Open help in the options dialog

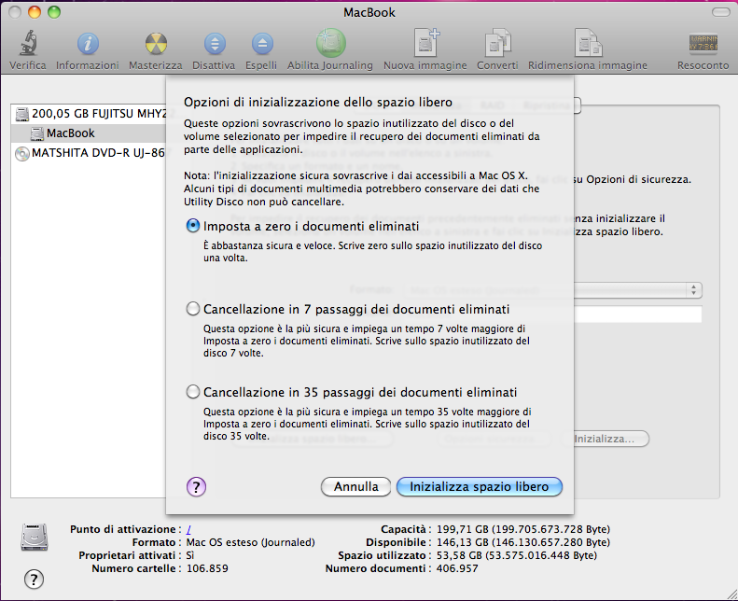pos(196,486)
